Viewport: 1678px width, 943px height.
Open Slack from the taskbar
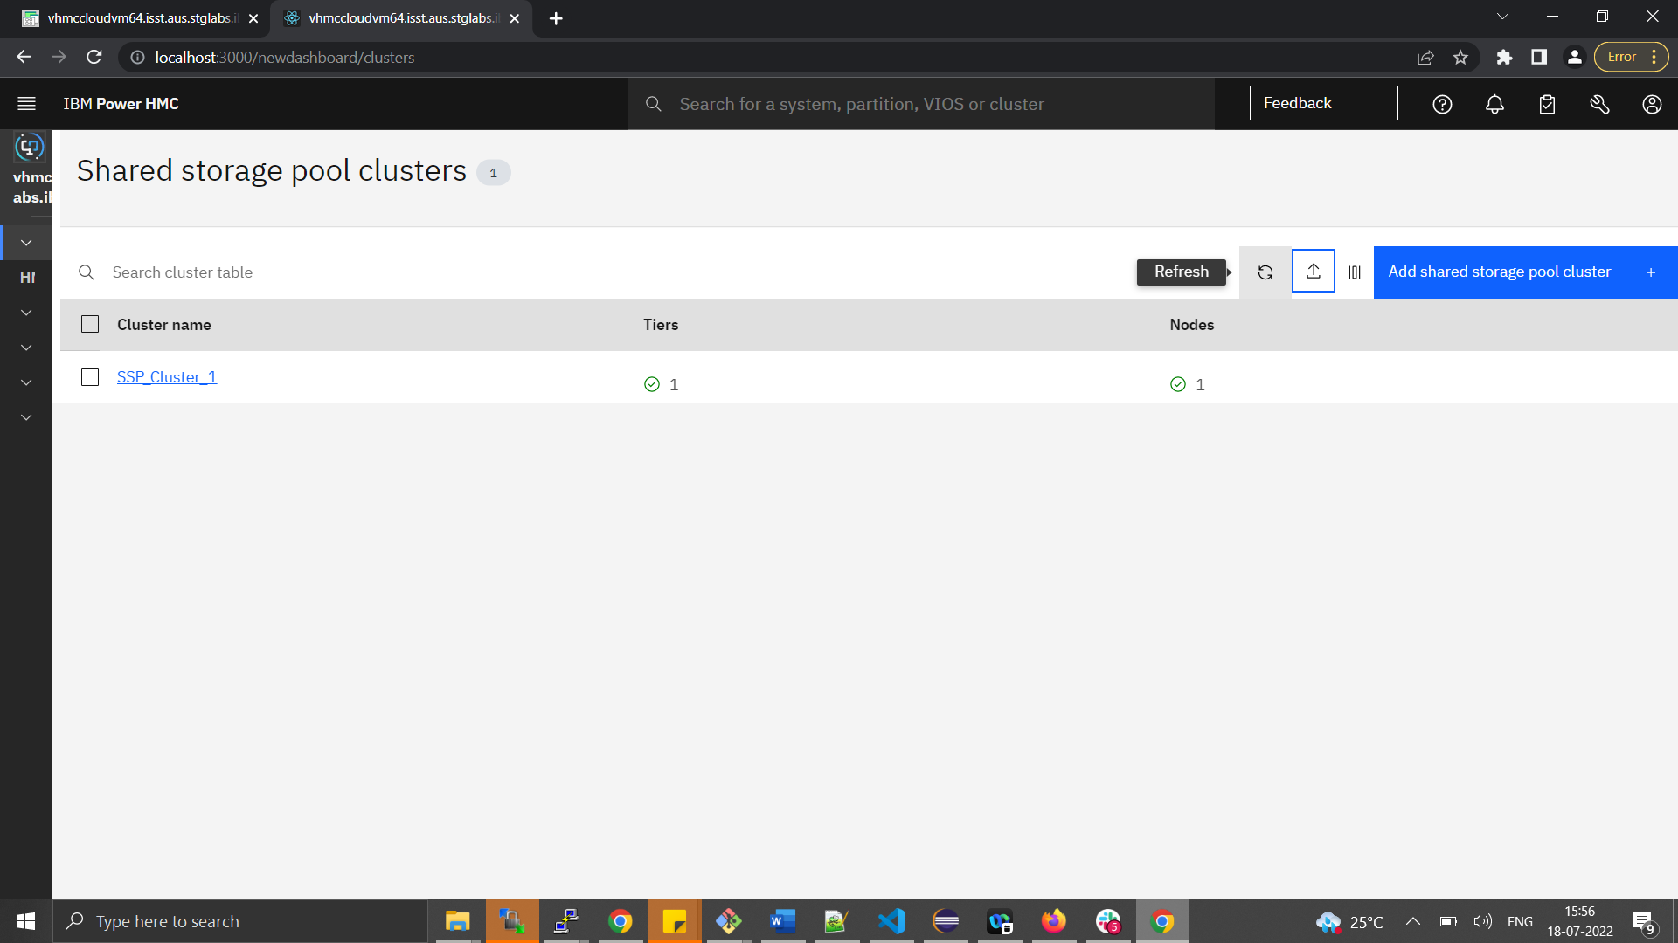pyautogui.click(x=1108, y=921)
